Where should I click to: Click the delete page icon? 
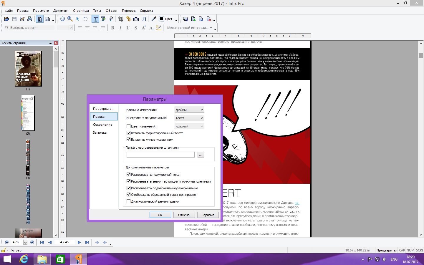[x=209, y=19]
